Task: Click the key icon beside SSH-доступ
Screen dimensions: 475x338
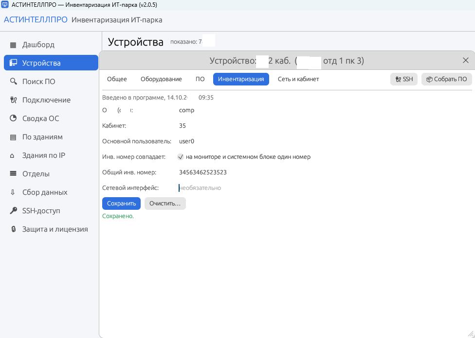Action: (13, 211)
